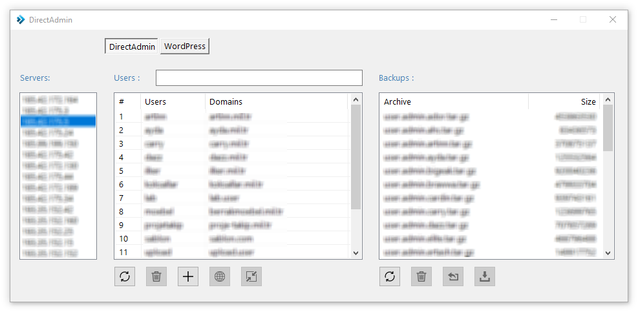Image resolution: width=638 pixels, height=312 pixels.
Task: Select user row number 3
Action: click(x=231, y=143)
